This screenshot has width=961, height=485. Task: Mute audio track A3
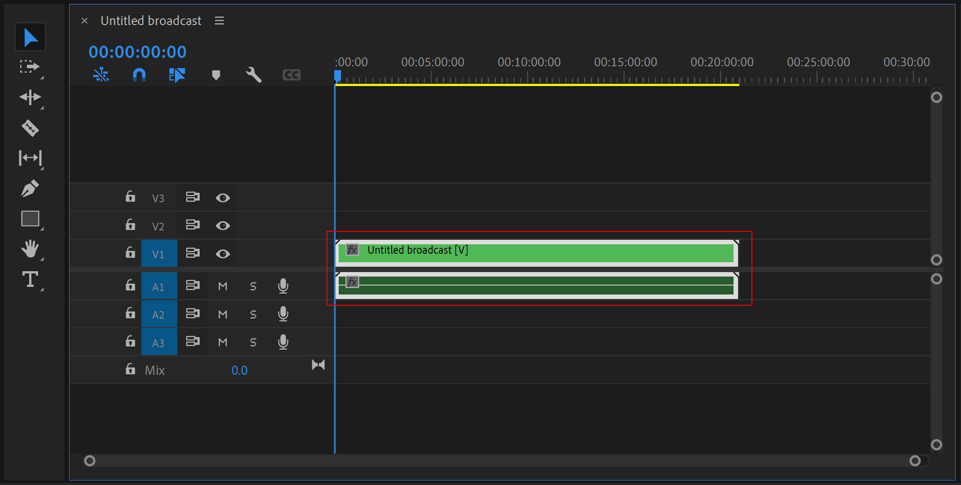click(x=223, y=342)
